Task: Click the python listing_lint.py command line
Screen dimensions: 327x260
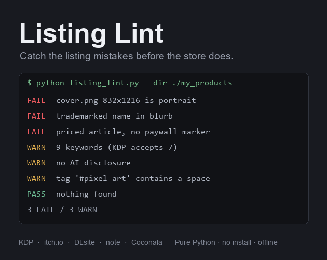Action: coord(130,83)
